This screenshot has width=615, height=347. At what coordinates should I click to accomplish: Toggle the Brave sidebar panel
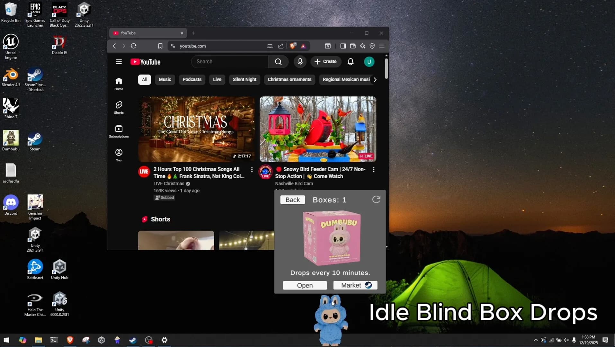coord(343,46)
